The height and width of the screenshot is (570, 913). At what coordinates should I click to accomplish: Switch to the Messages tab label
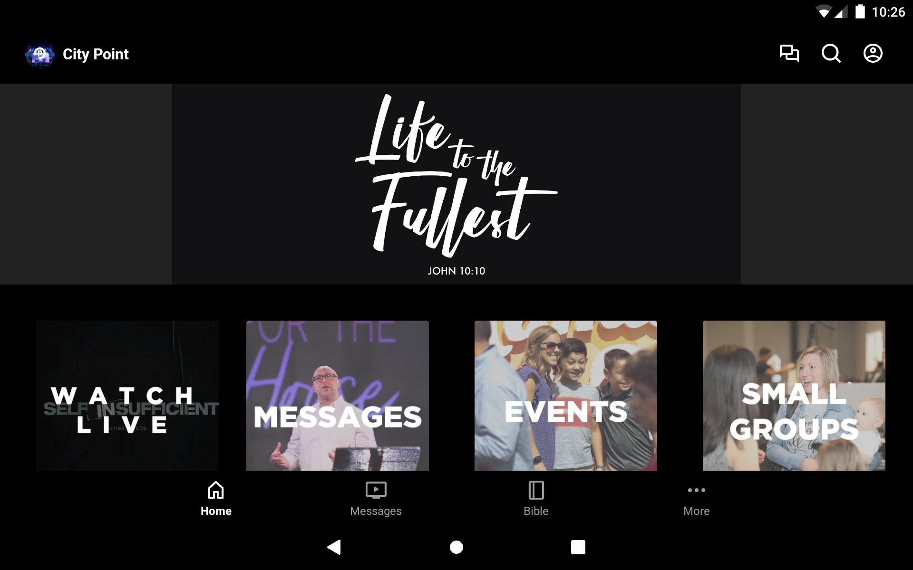[x=376, y=511]
